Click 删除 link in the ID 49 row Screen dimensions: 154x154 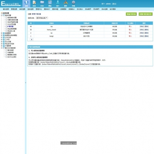[146, 26]
